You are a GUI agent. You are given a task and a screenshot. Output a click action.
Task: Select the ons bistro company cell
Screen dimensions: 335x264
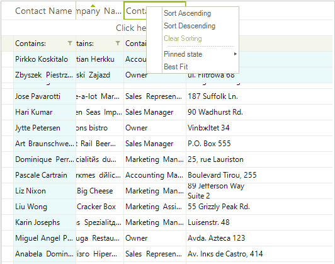(99, 128)
